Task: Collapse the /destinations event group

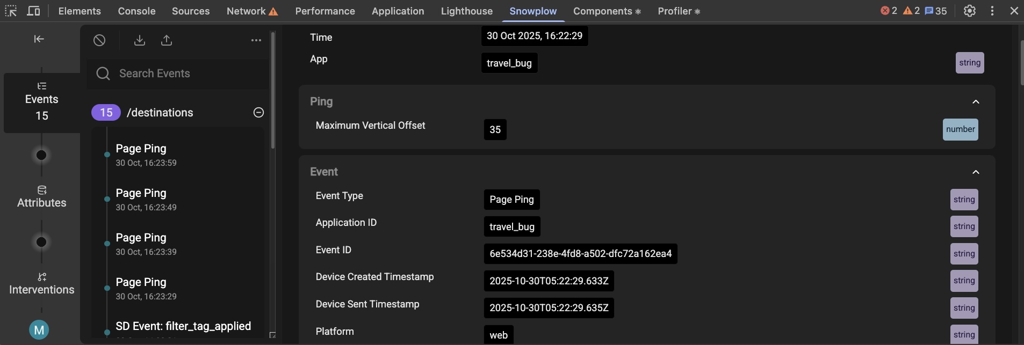Action: click(x=258, y=112)
